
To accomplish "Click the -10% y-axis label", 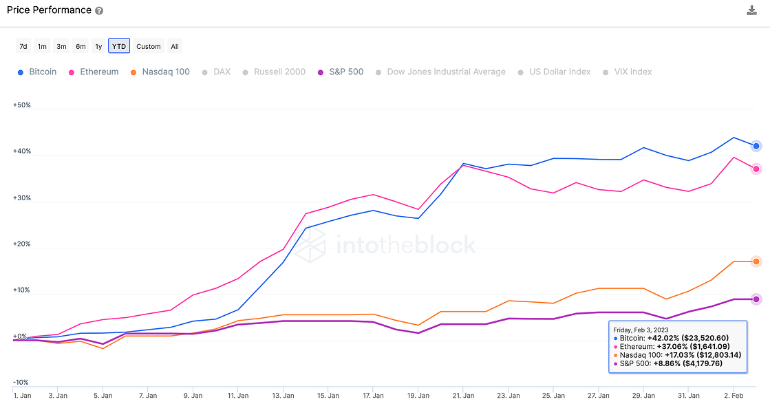I will (x=21, y=382).
